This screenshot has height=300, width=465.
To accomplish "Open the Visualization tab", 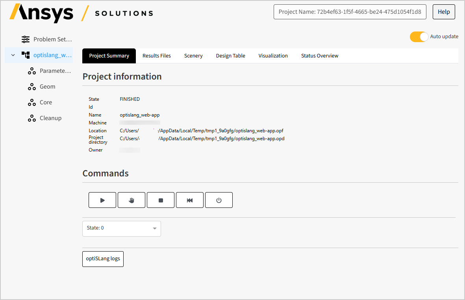I will (x=273, y=56).
